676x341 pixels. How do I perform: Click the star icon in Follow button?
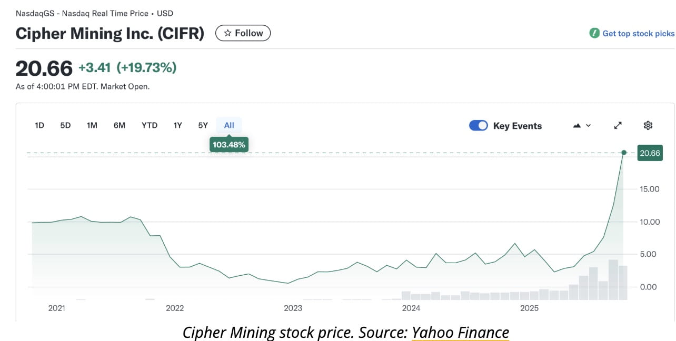point(227,33)
